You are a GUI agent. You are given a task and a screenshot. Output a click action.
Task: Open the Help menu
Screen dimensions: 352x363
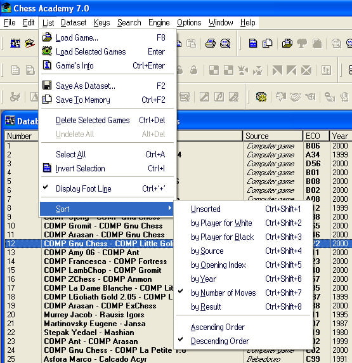tap(247, 23)
